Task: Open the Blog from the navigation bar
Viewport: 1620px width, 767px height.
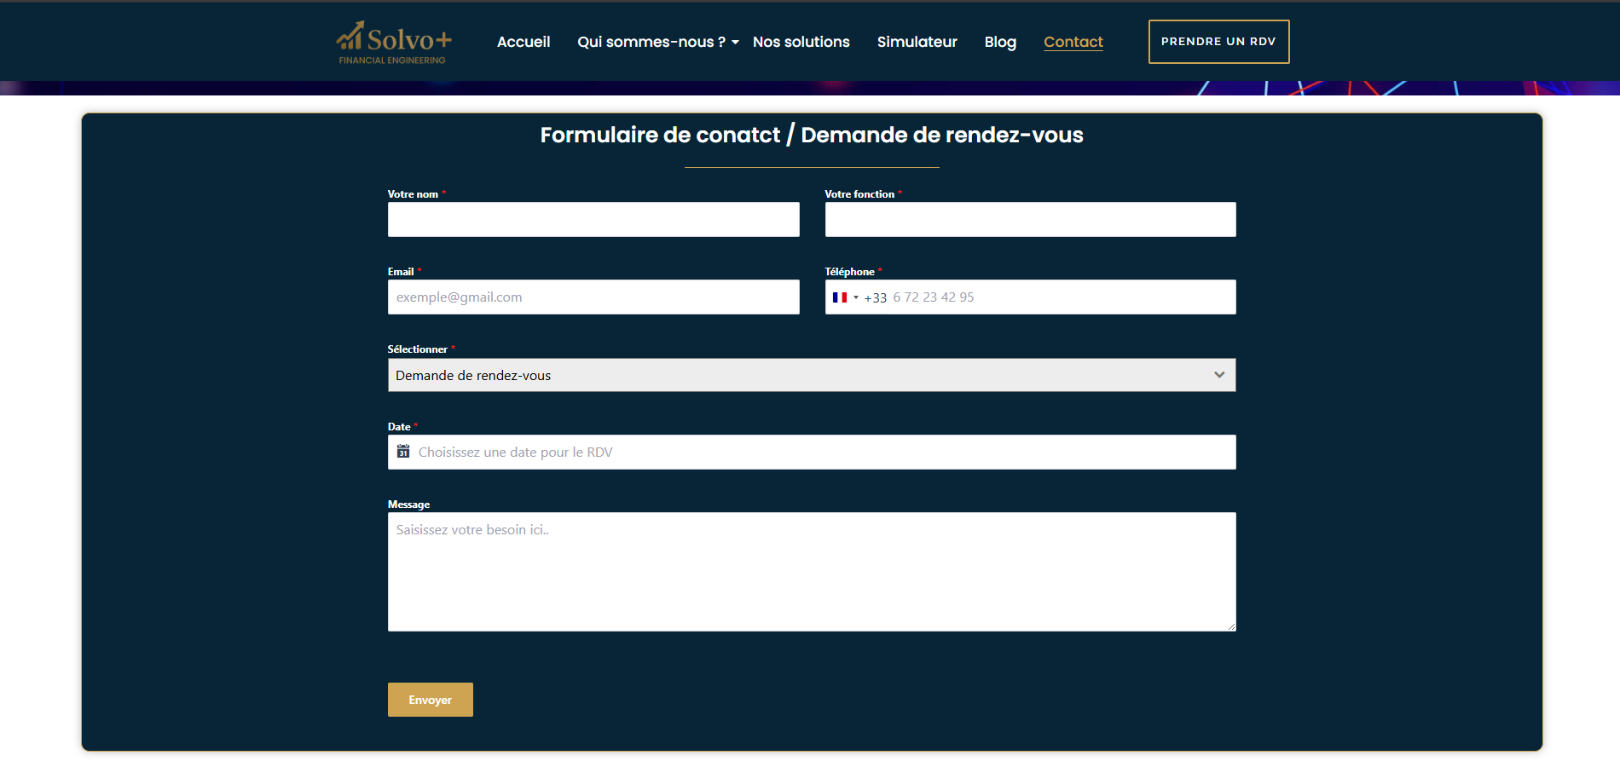Action: pyautogui.click(x=999, y=42)
